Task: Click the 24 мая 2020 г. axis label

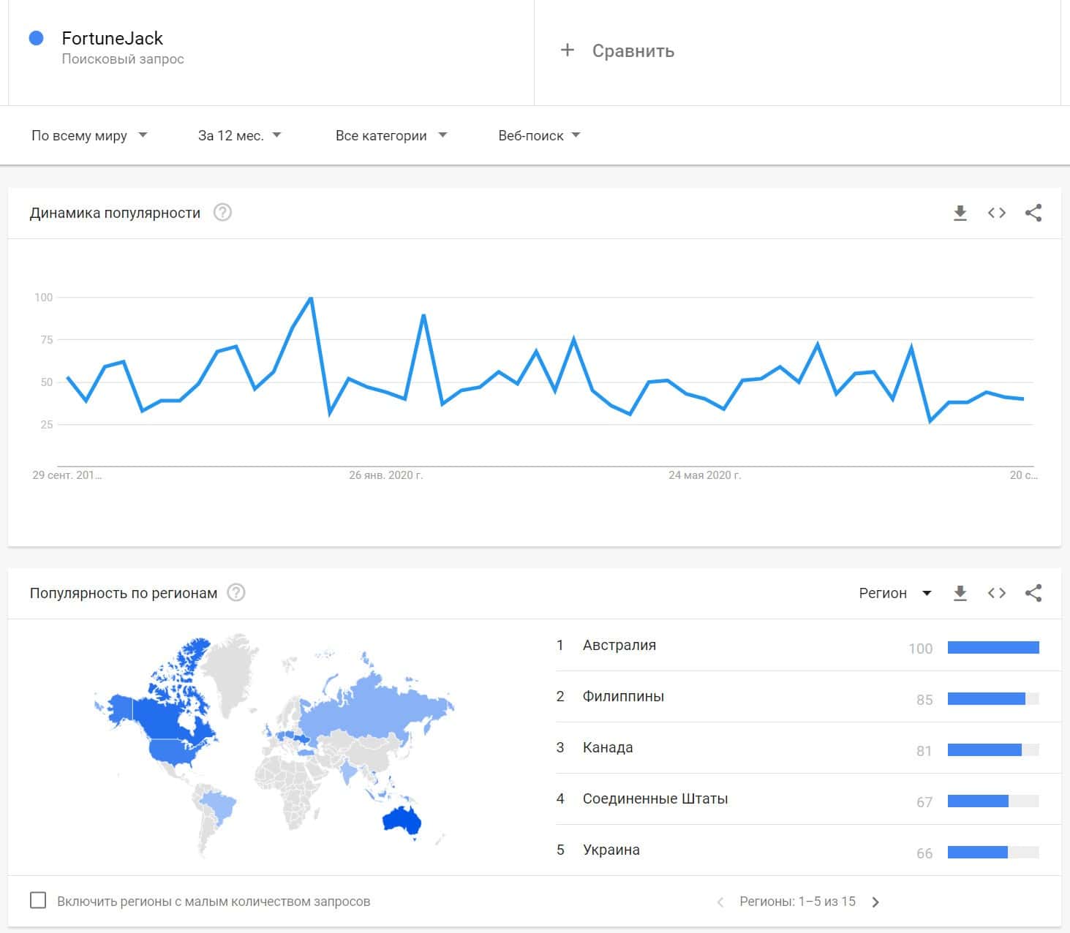Action: pyautogui.click(x=705, y=475)
